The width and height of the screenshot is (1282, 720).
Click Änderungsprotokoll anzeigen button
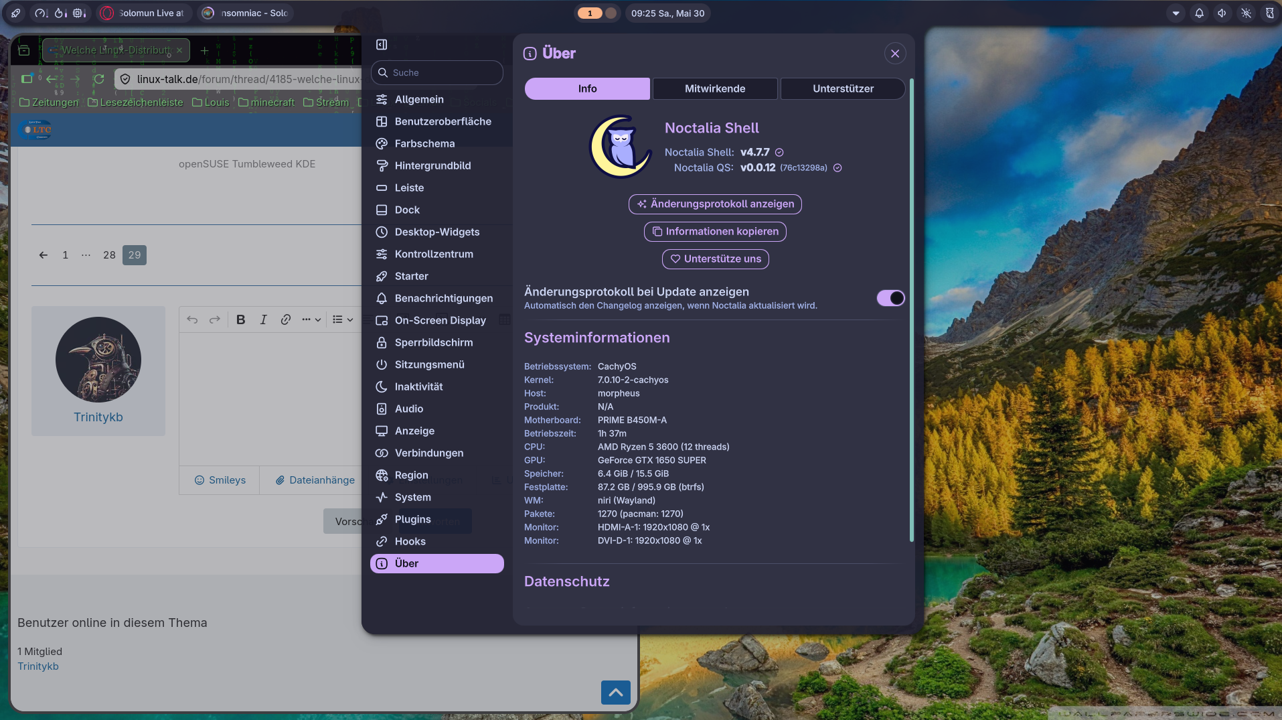pyautogui.click(x=715, y=204)
